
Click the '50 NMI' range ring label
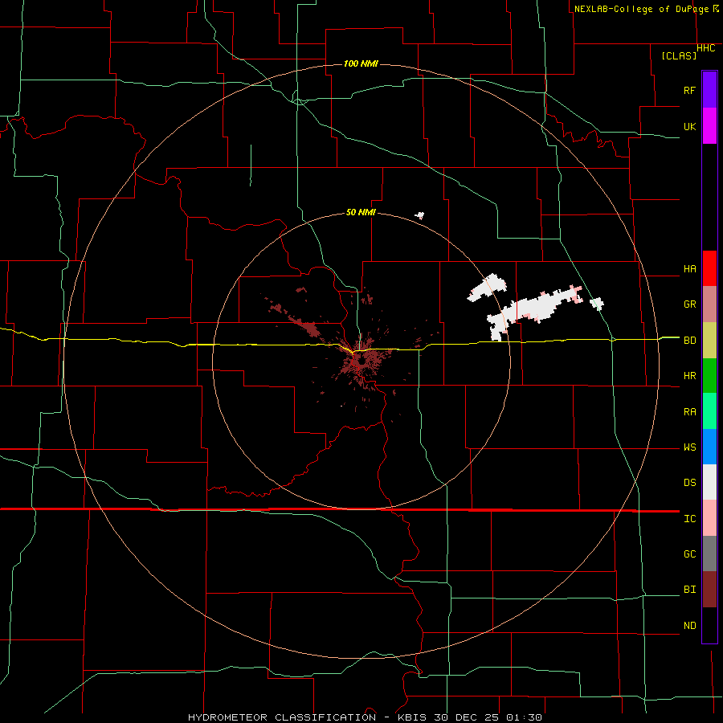[x=361, y=213]
